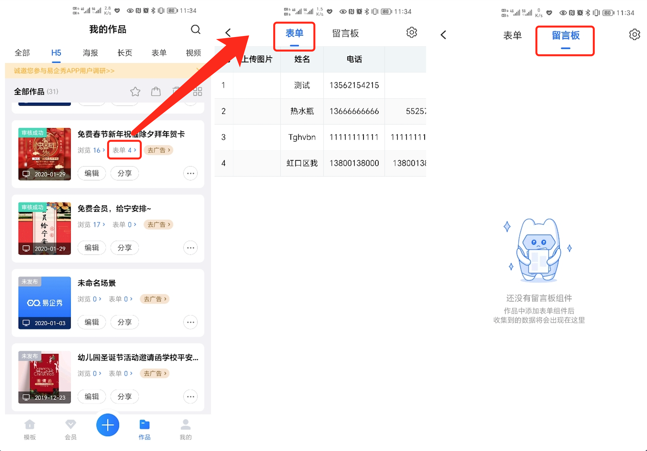Open more options for 未命名场景
Screen dimensions: 647x451
point(190,322)
